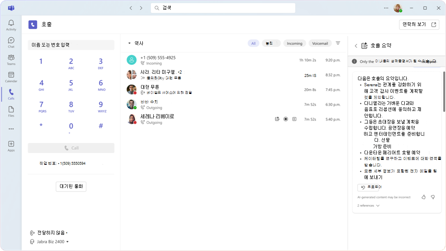The height and width of the screenshot is (251, 446).
Task: Click the Call button under dial pad
Action: [x=71, y=148]
